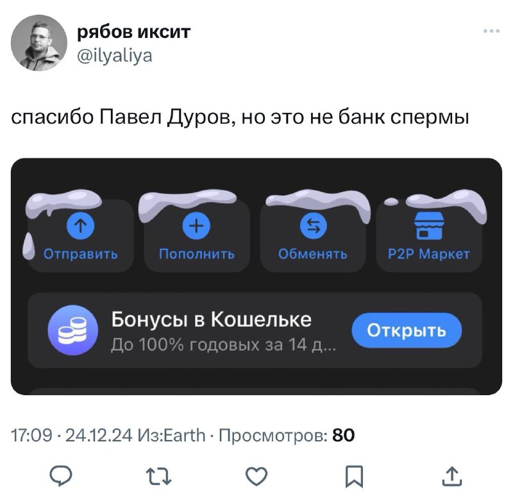Tap the Отправить send arrow icon
The width and height of the screenshot is (513, 501).
(x=81, y=226)
